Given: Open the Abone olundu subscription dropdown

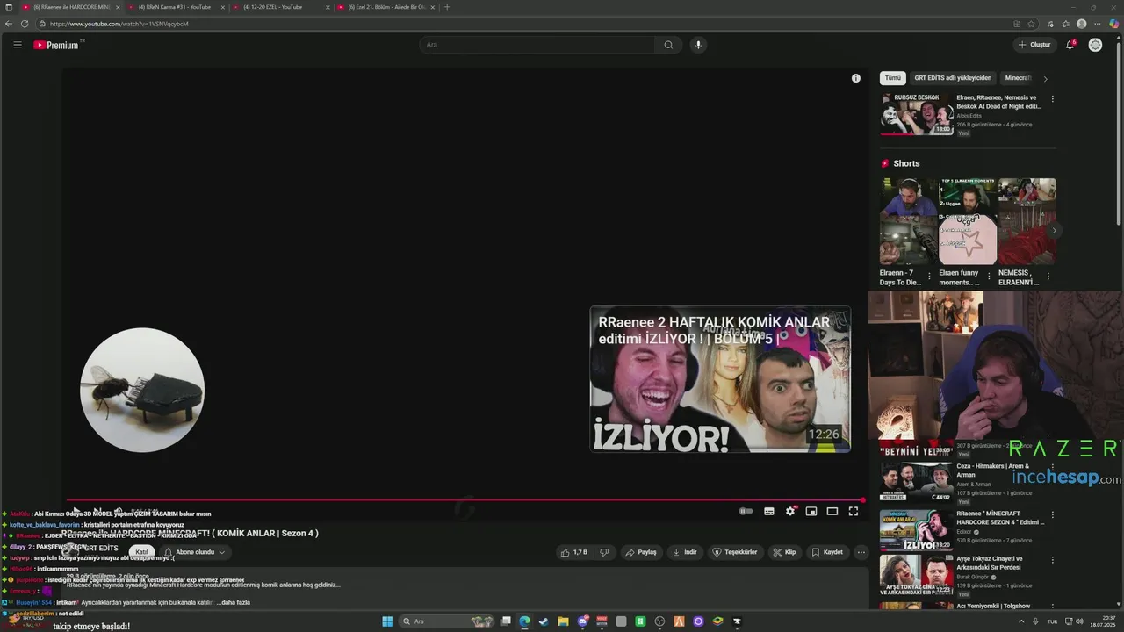Looking at the screenshot, I should pos(195,552).
